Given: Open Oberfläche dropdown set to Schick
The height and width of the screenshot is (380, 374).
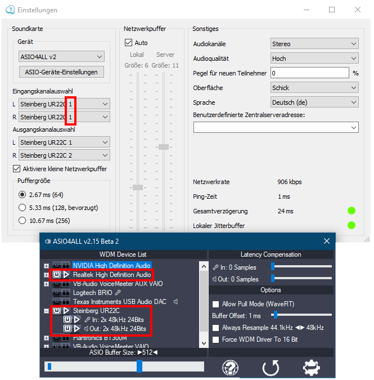Looking at the screenshot, I should pos(314,87).
